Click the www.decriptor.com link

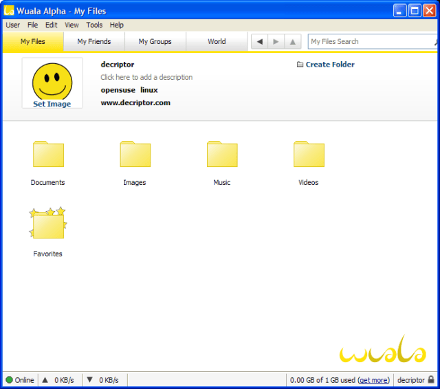tap(135, 102)
